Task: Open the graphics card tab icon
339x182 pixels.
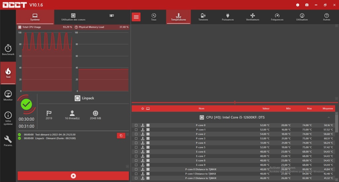Action: tap(112, 16)
